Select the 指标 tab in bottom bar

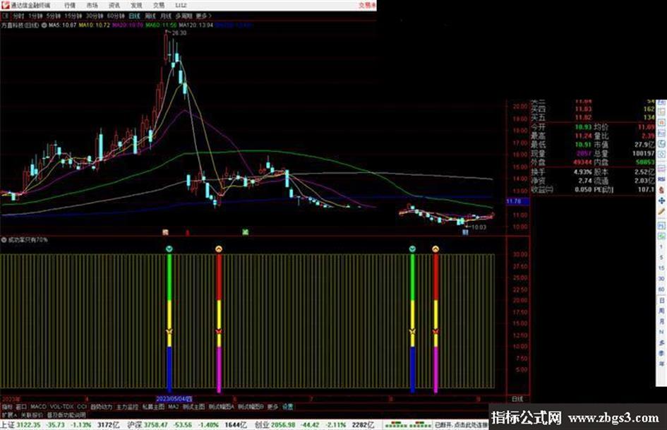(x=7, y=407)
